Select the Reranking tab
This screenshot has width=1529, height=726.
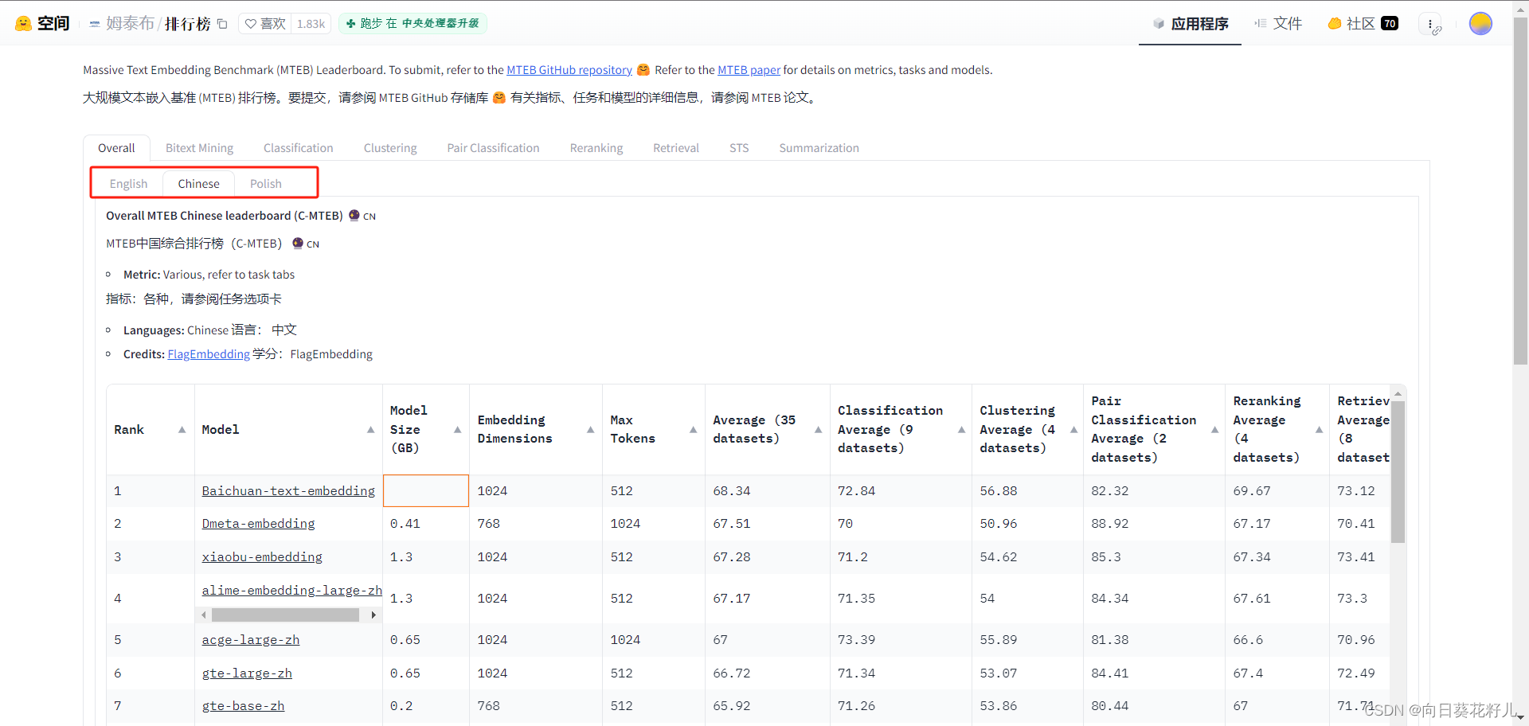pyautogui.click(x=596, y=148)
